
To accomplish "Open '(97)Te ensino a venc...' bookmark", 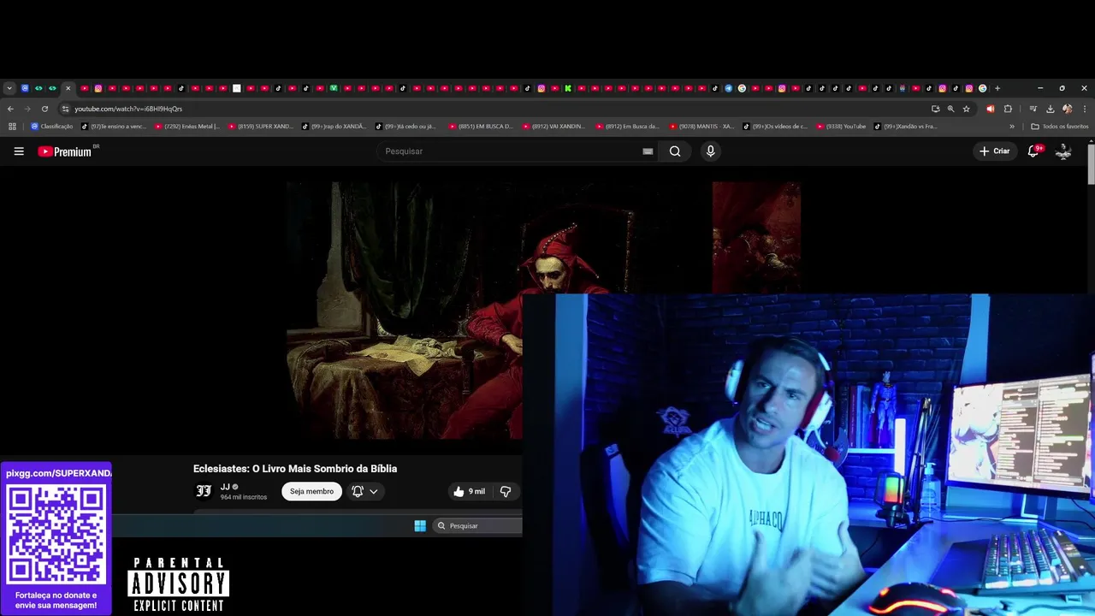I will tap(115, 127).
